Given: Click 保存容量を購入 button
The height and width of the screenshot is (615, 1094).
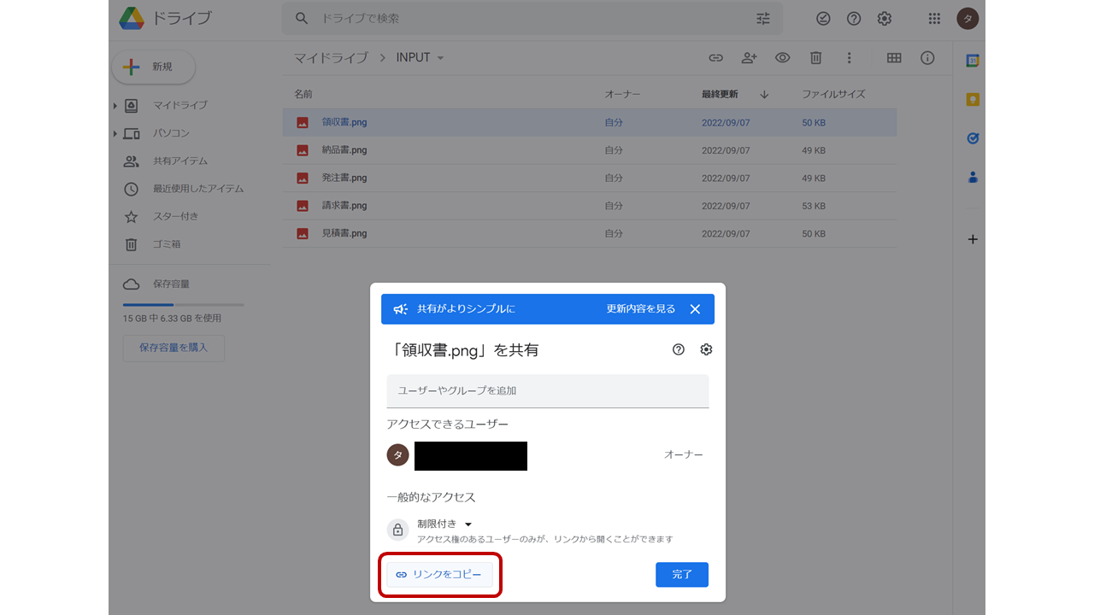Looking at the screenshot, I should click(x=174, y=348).
